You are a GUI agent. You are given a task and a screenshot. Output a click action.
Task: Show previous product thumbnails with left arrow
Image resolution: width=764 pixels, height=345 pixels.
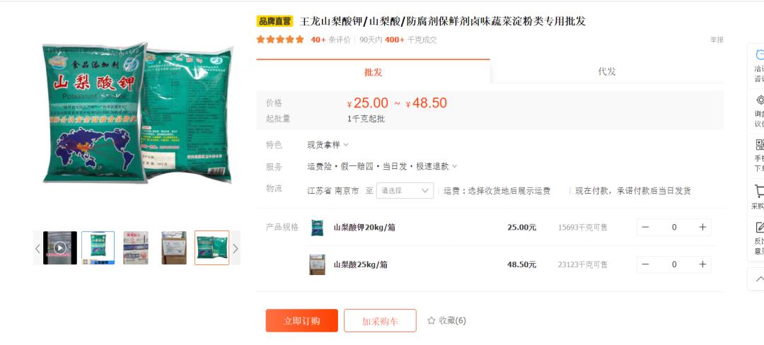click(37, 249)
